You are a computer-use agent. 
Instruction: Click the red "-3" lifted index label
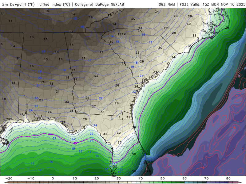click(x=180, y=174)
